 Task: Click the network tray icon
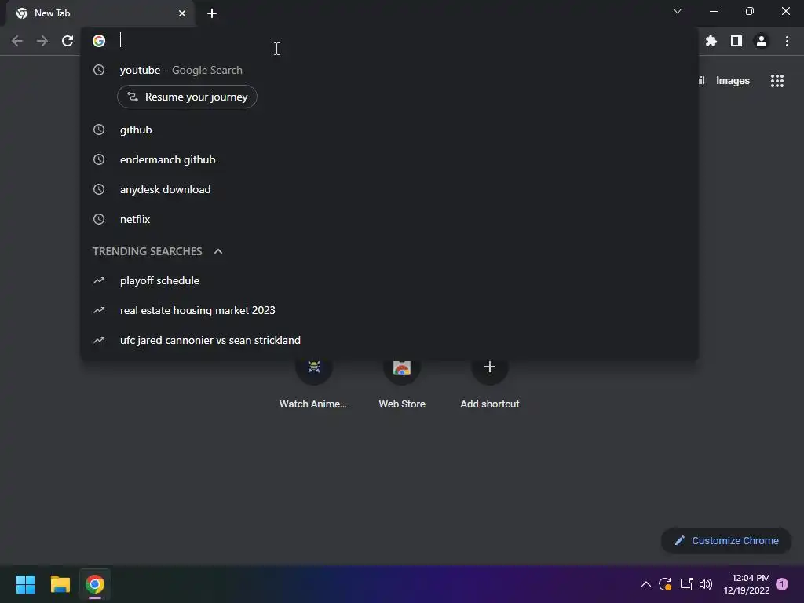coord(686,584)
